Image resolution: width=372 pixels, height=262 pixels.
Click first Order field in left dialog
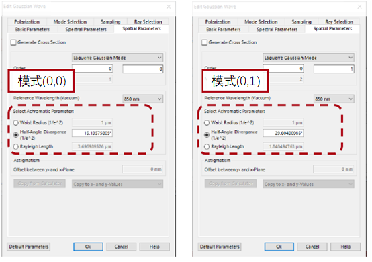pos(92,69)
